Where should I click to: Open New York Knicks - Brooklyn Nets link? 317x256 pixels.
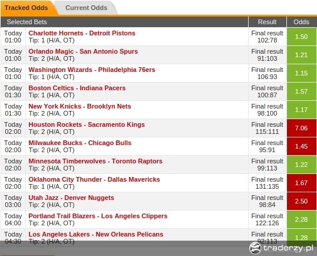80,106
